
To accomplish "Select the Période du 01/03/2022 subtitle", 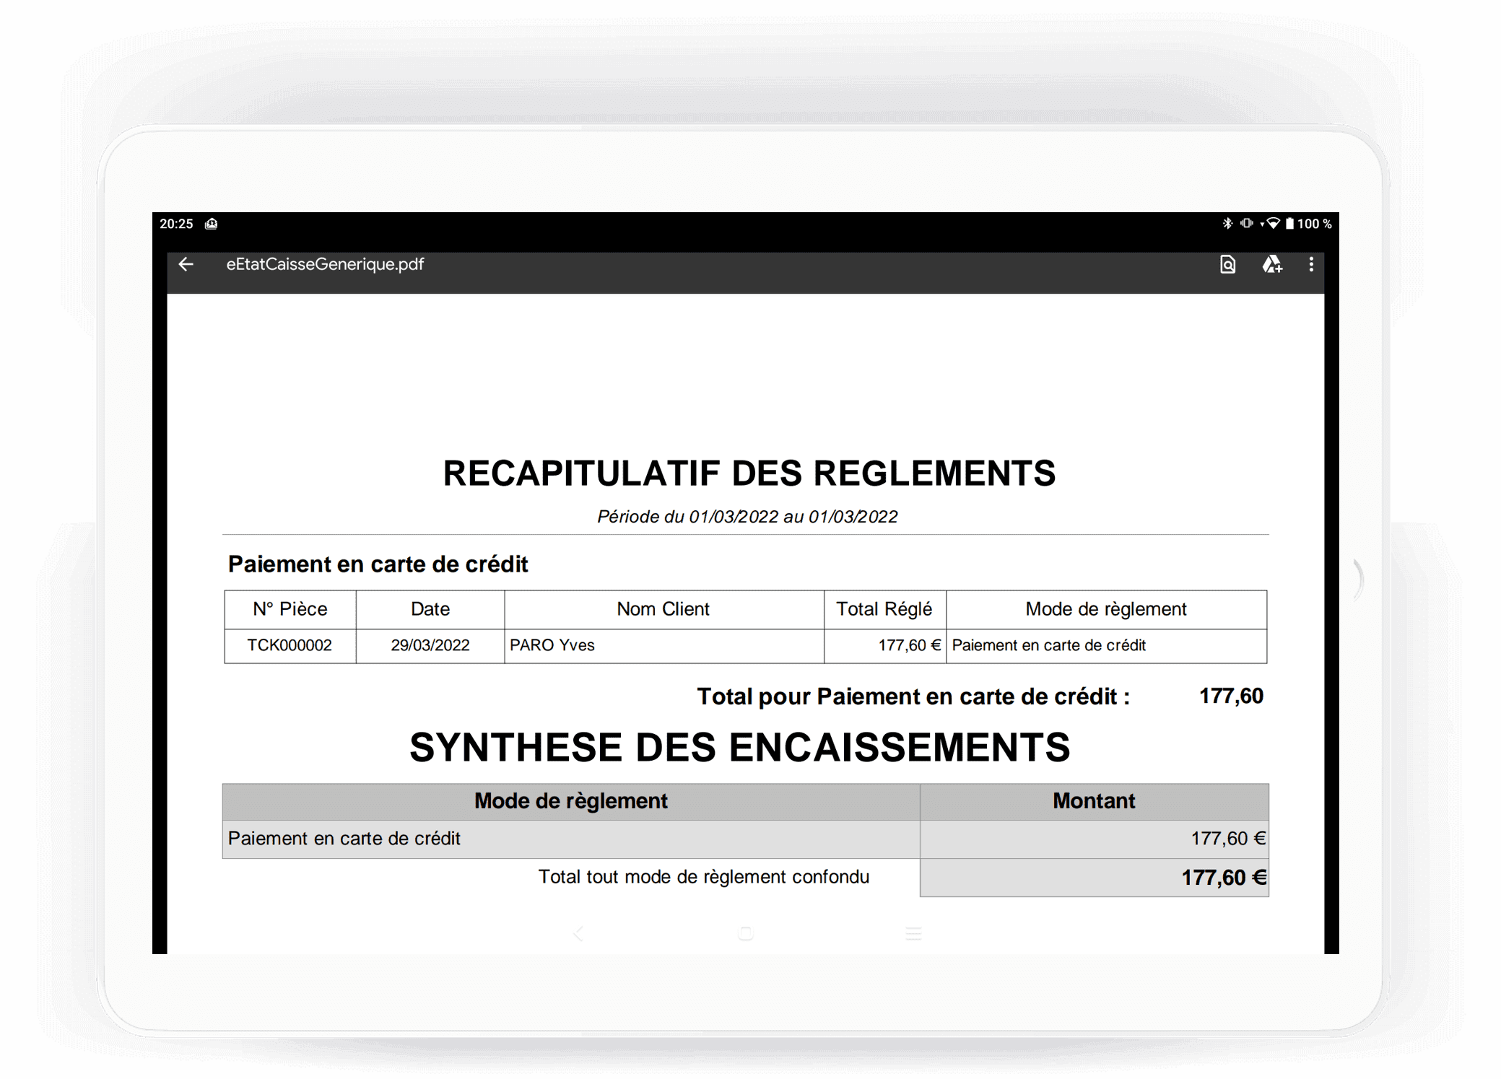I will (747, 517).
